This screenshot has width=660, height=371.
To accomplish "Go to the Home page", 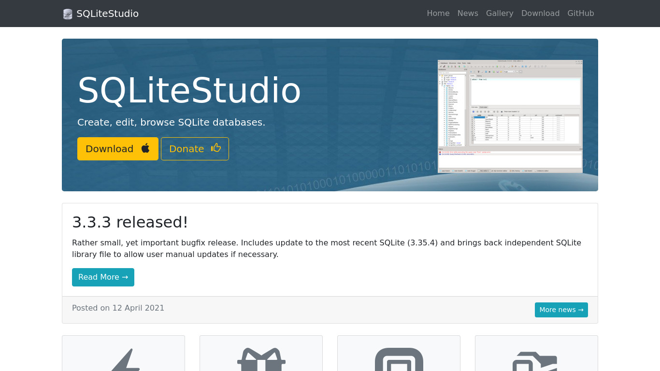I will [x=438, y=14].
